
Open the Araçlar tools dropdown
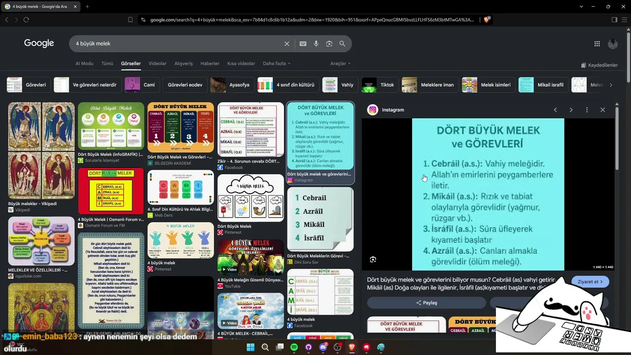click(x=341, y=64)
